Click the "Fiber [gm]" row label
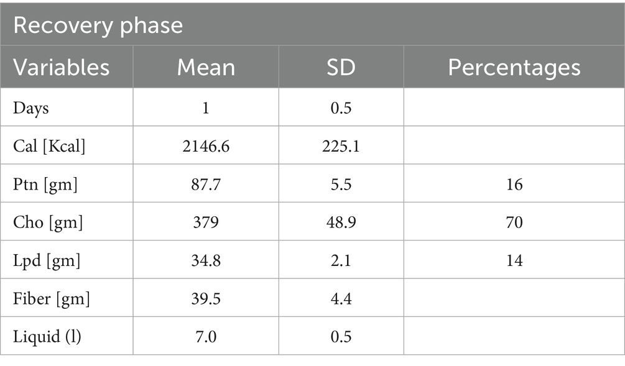Image resolution: width=625 pixels, height=366 pixels. (x=51, y=299)
